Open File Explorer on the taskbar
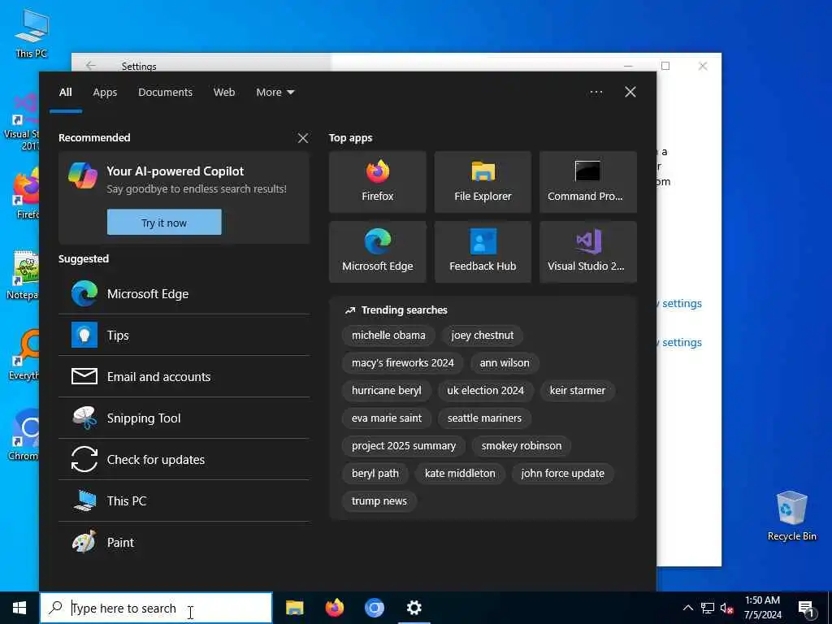 294,608
